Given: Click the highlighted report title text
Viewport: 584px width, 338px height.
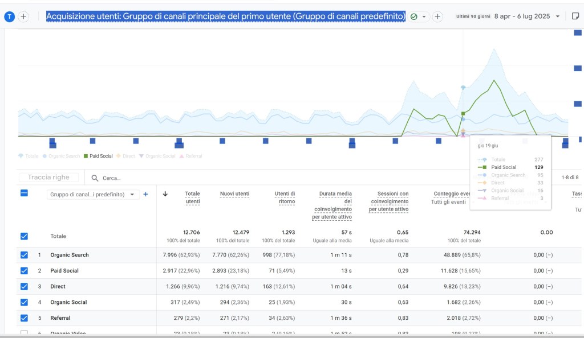Looking at the screenshot, I should pyautogui.click(x=226, y=17).
